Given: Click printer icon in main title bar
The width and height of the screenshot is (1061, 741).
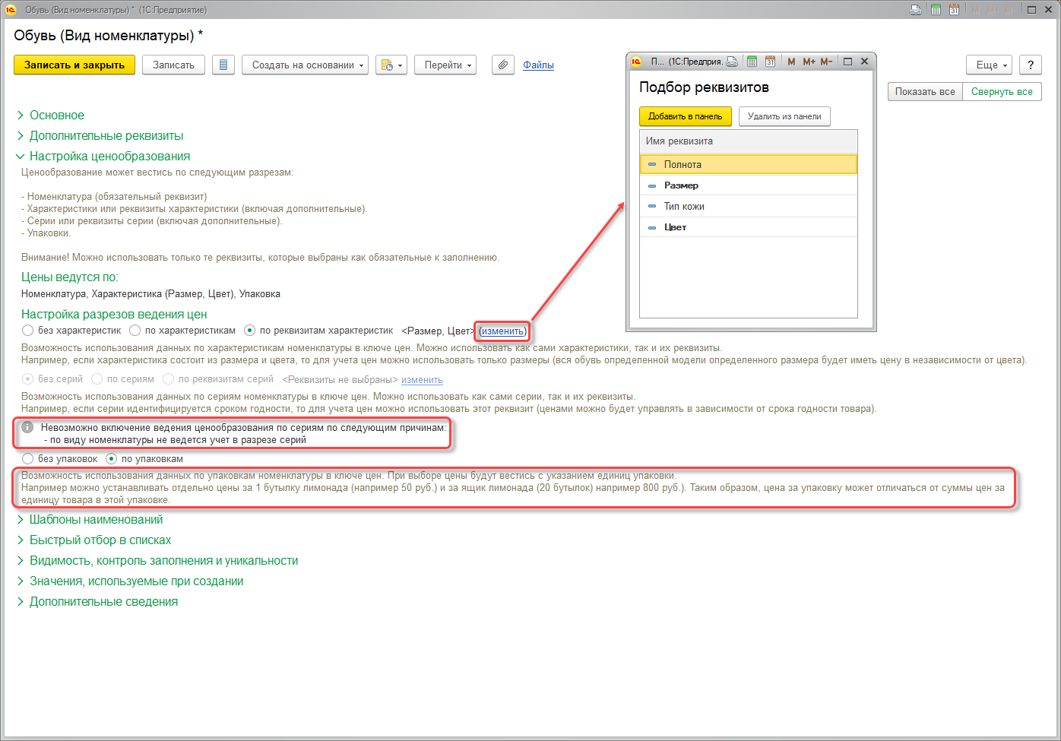Looking at the screenshot, I should coord(916,10).
